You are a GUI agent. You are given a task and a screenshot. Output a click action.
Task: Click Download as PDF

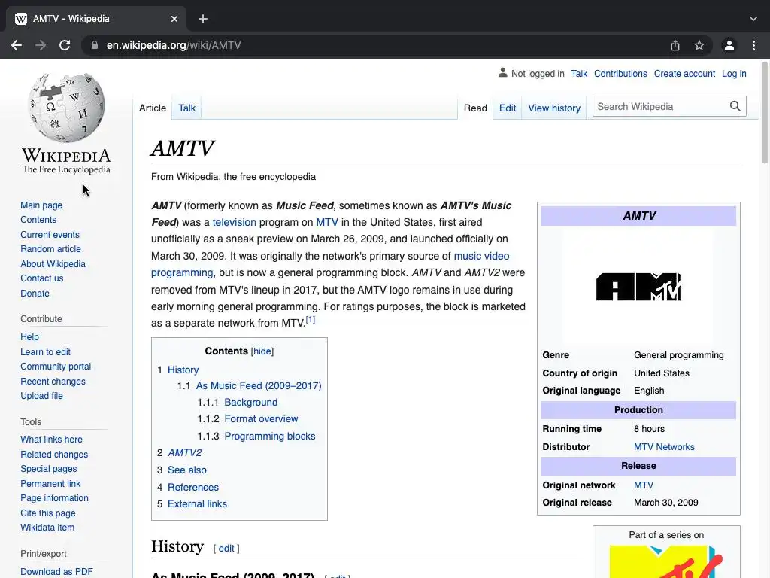[56, 572]
